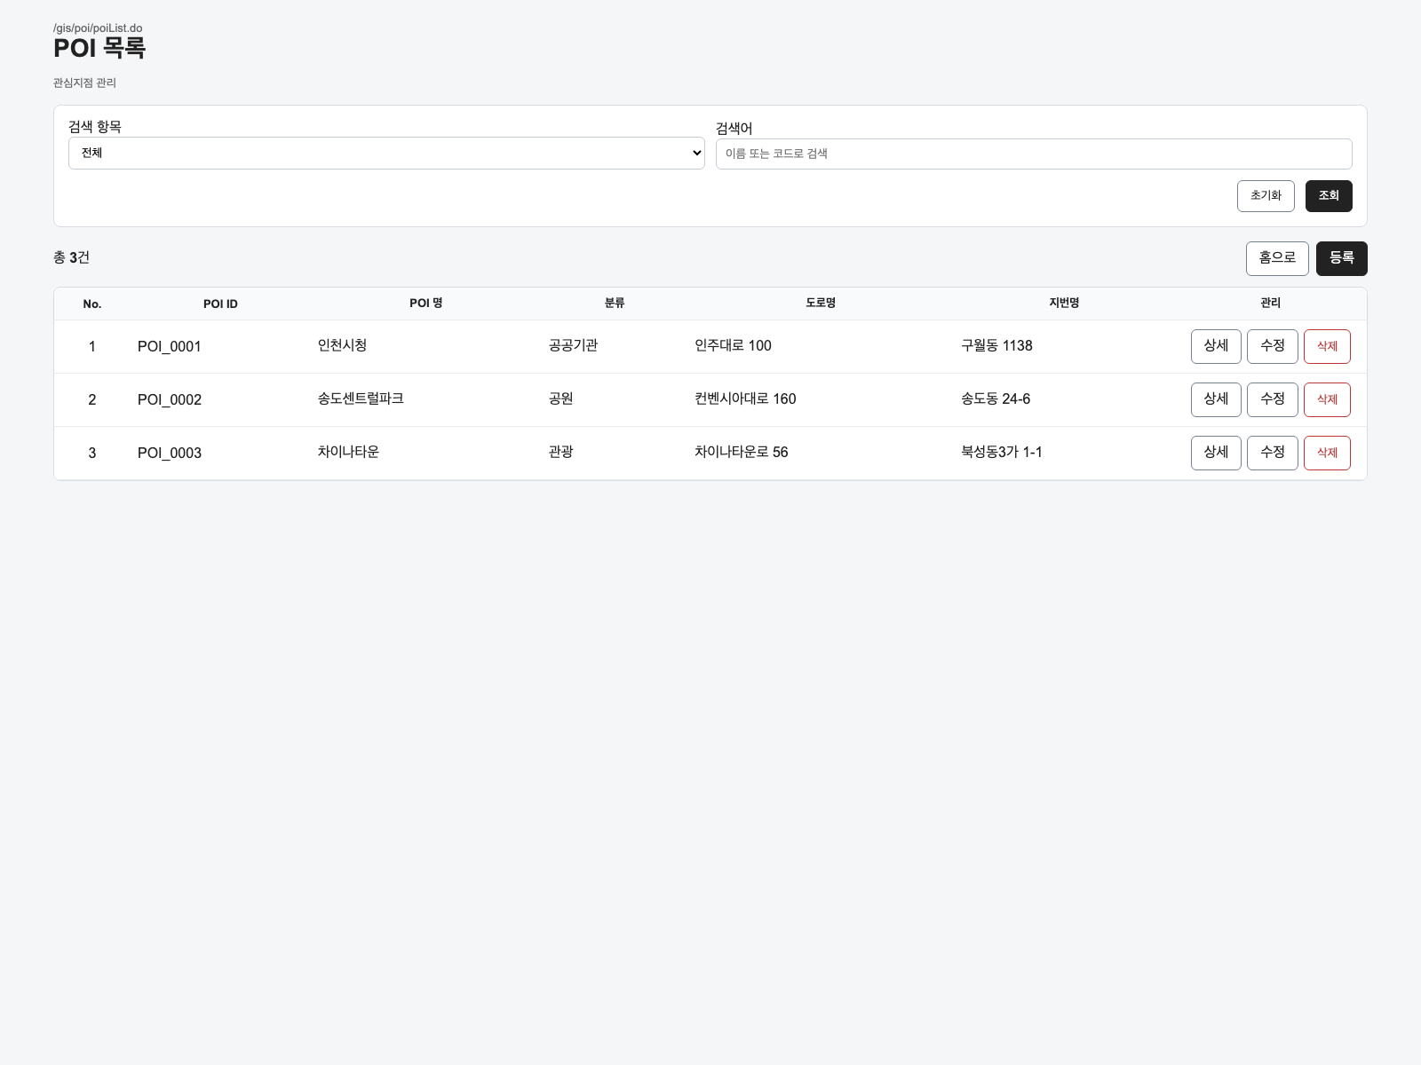
Task: Open 상세 details for POI_0001
Action: pos(1216,346)
